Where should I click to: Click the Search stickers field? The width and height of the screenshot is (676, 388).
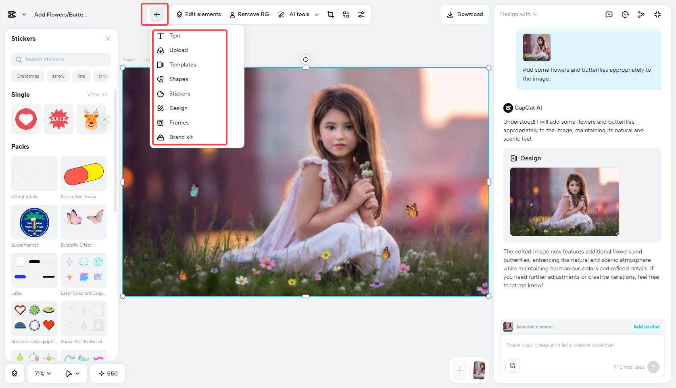61,59
